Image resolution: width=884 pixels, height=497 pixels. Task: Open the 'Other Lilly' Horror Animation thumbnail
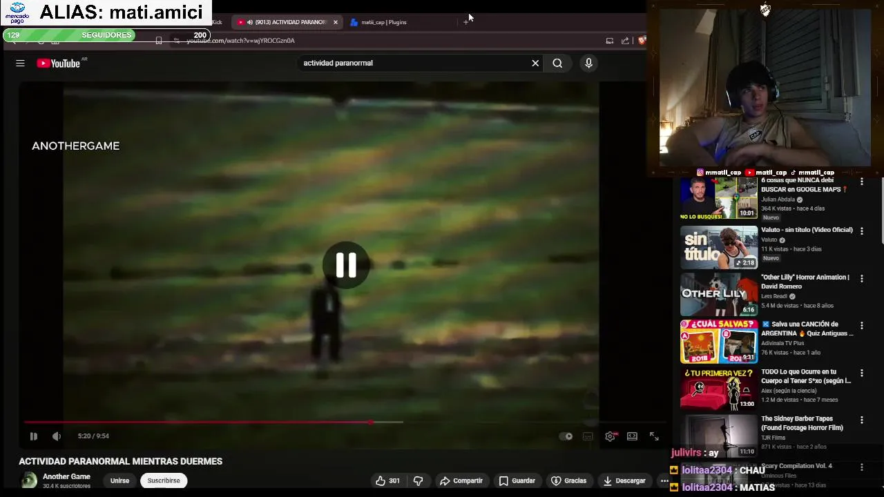point(718,294)
